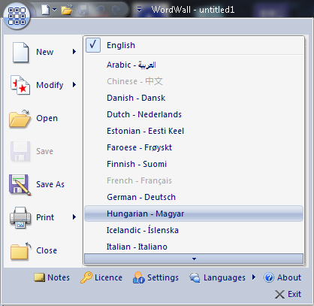Show more languages with bottom scroll arrow

194,259
